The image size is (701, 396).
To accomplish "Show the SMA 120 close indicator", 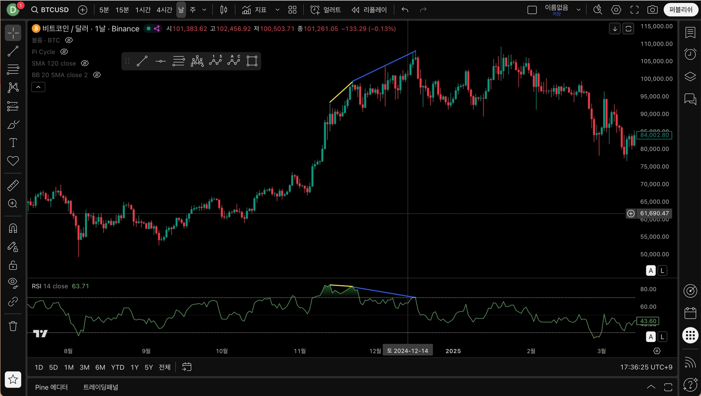I will tap(85, 64).
